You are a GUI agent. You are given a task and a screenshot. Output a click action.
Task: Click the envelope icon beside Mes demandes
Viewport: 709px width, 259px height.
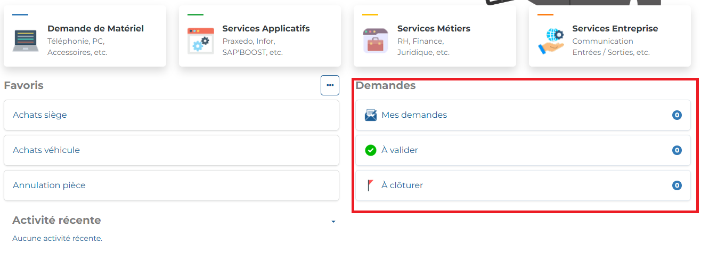click(371, 115)
